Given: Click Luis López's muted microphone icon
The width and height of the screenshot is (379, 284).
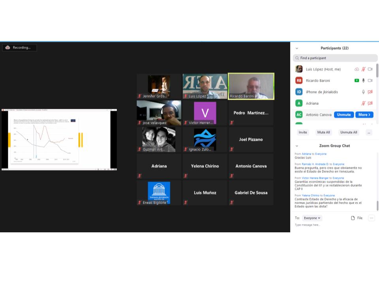Looking at the screenshot, I should pos(363,69).
